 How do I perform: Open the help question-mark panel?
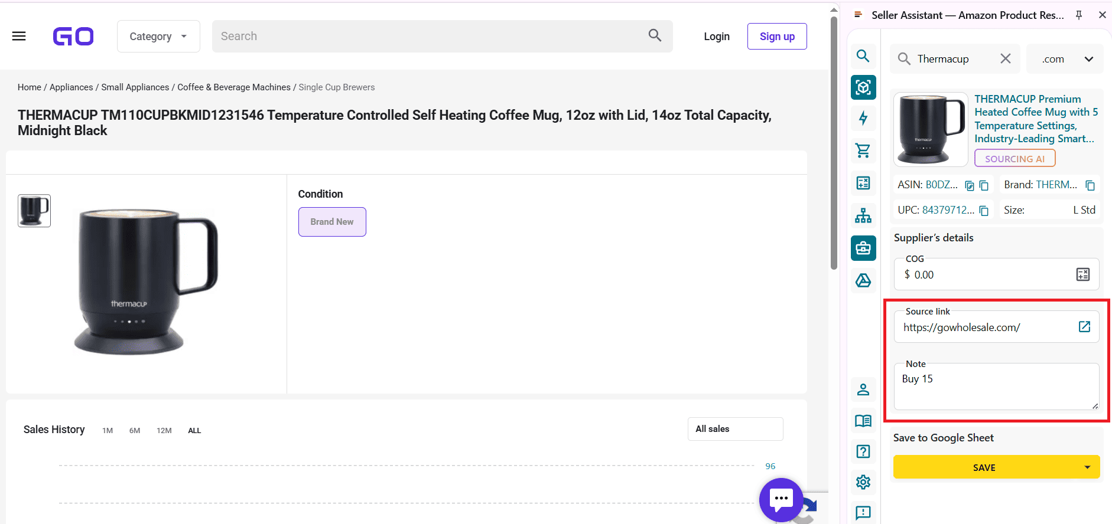click(x=863, y=451)
